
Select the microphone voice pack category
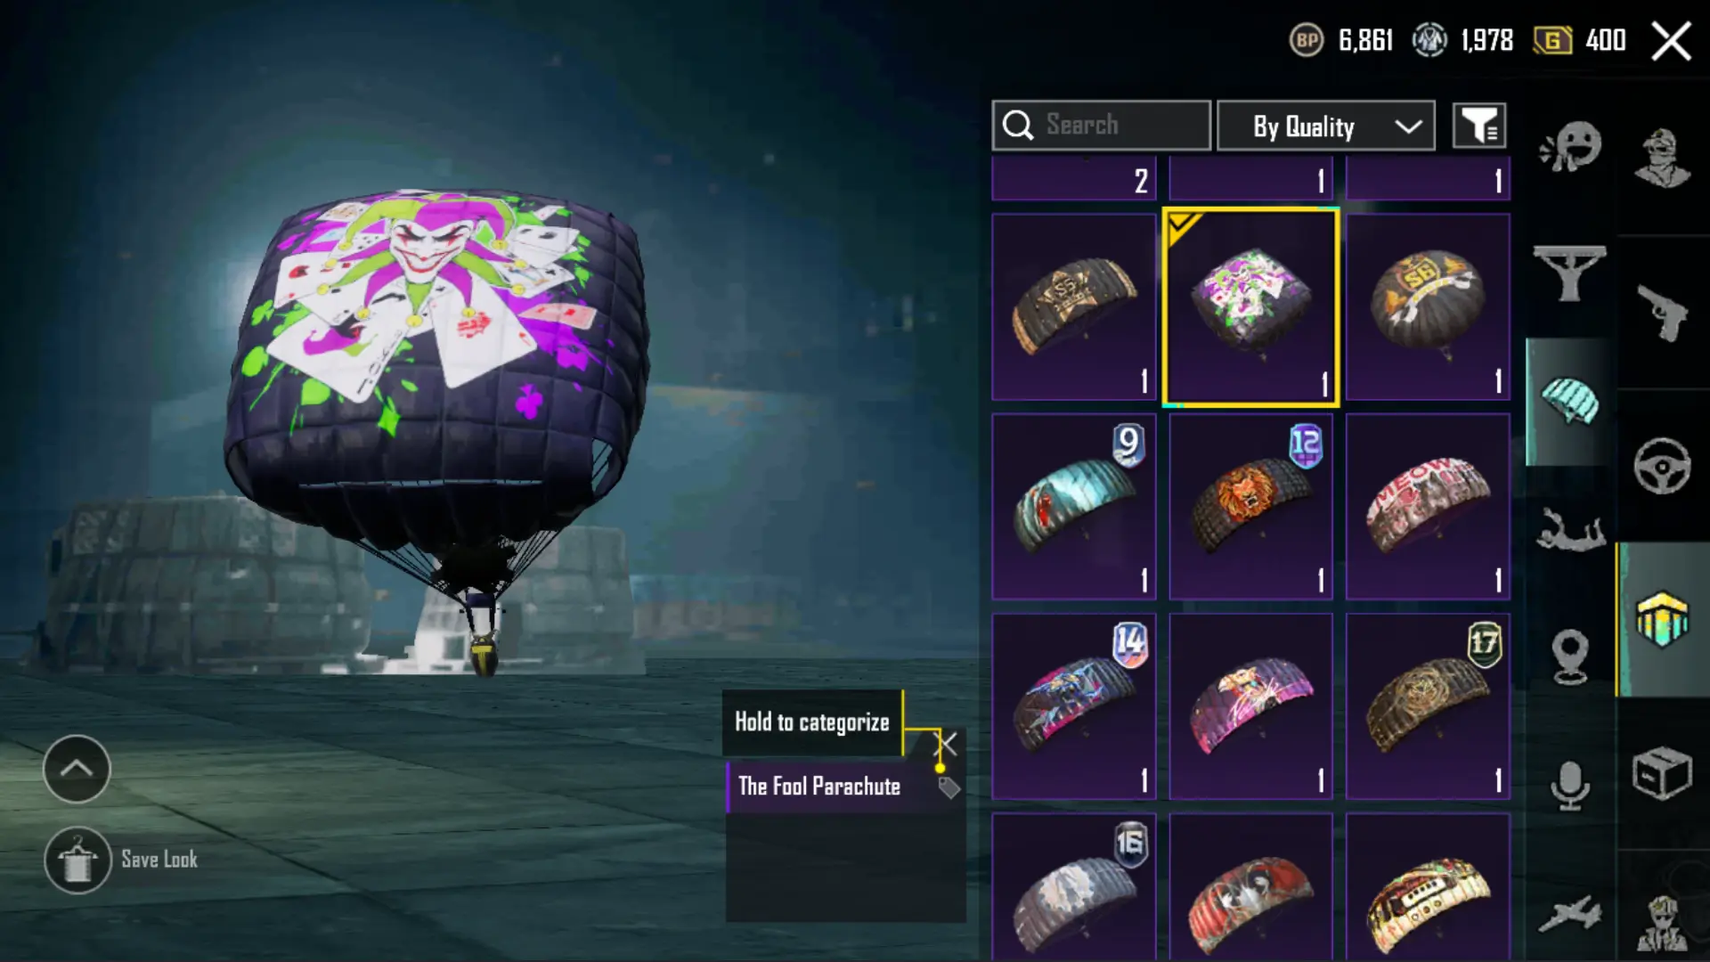[1570, 785]
